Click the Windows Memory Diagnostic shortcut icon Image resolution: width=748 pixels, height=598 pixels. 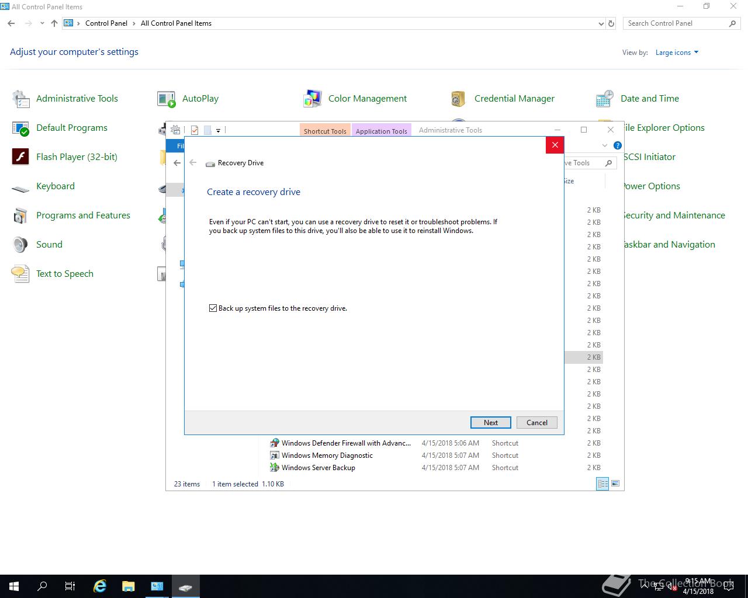(274, 456)
